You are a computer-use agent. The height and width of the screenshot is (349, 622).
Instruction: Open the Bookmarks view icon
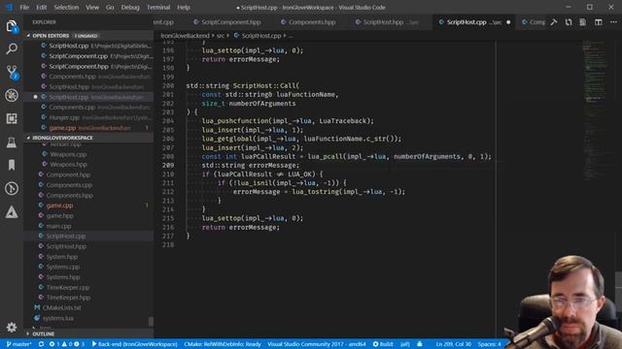[x=12, y=165]
